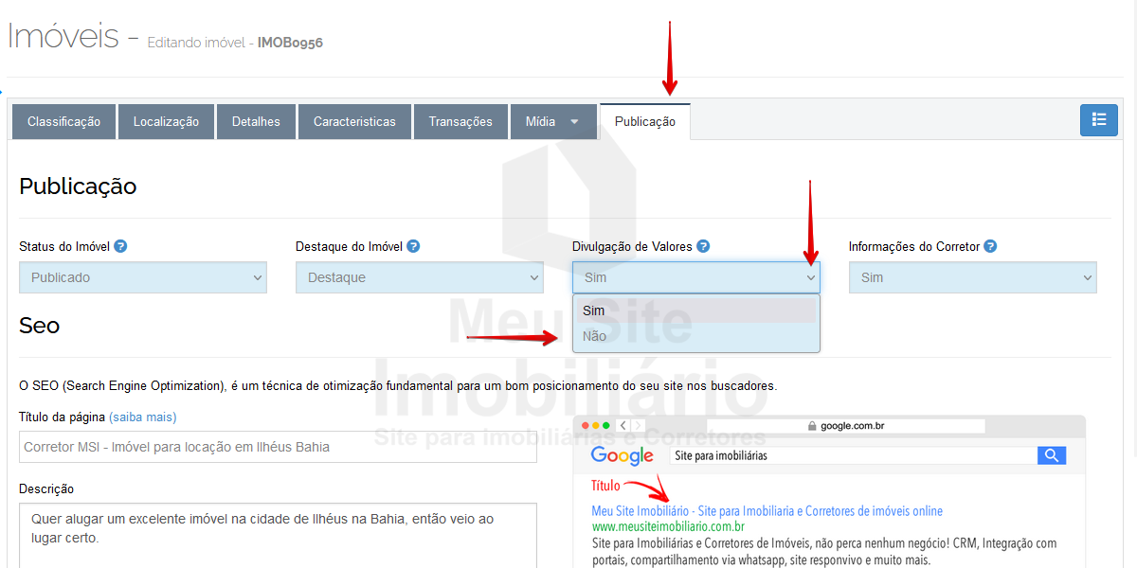Click the Google search magnifier button
This screenshot has height=568, width=1137.
click(x=1052, y=455)
